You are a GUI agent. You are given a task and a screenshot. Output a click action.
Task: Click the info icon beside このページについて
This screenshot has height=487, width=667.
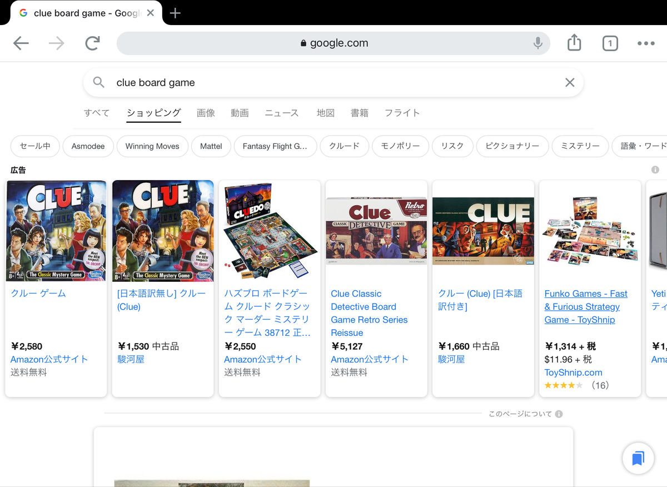pyautogui.click(x=559, y=414)
